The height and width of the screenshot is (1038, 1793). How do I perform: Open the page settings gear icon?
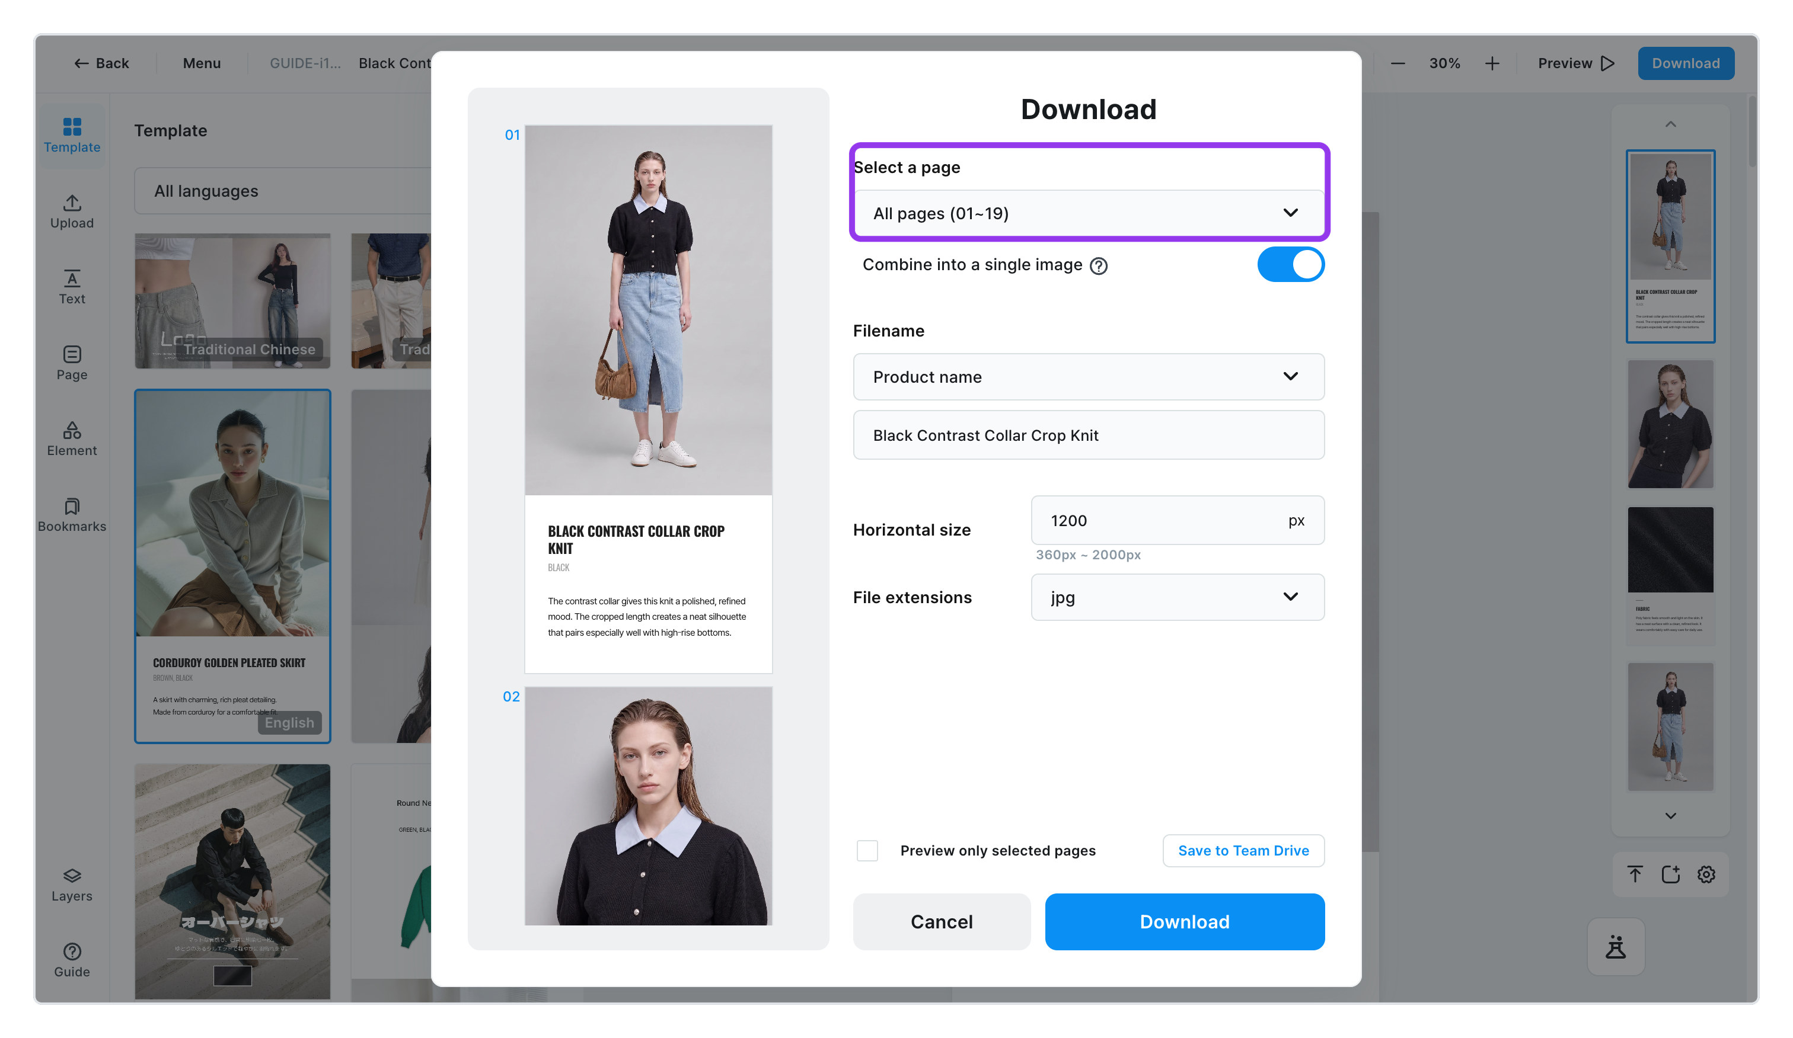point(1706,874)
